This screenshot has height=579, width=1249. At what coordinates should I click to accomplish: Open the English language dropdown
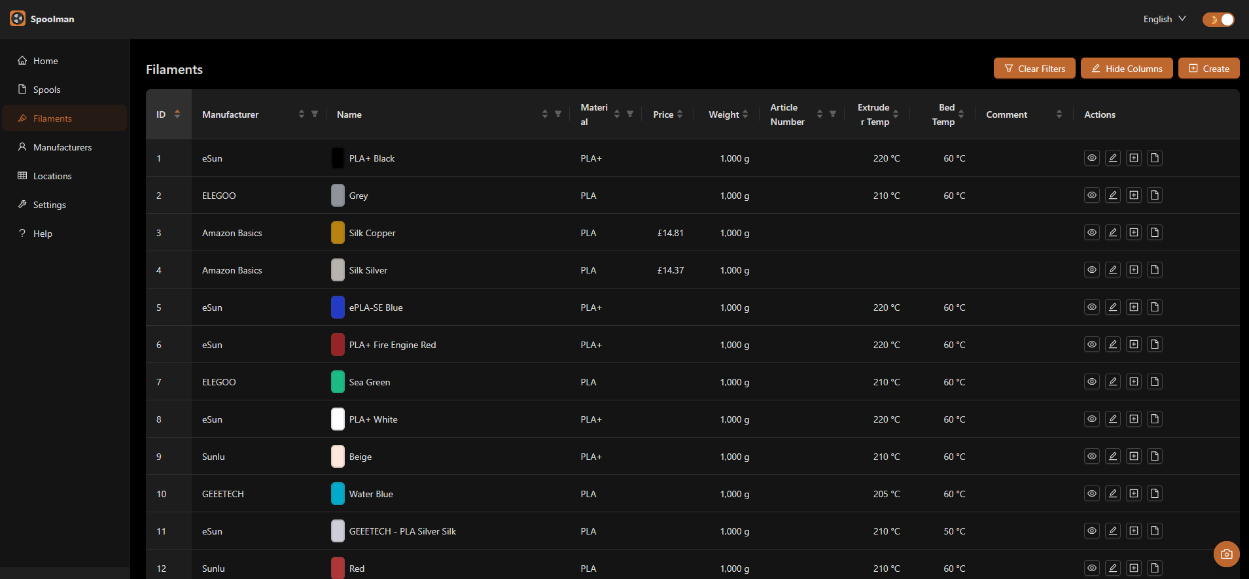pyautogui.click(x=1164, y=19)
